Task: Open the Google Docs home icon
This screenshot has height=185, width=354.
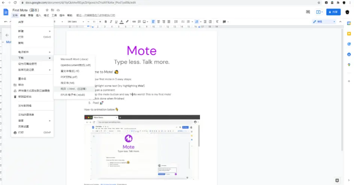Action: click(x=6, y=12)
